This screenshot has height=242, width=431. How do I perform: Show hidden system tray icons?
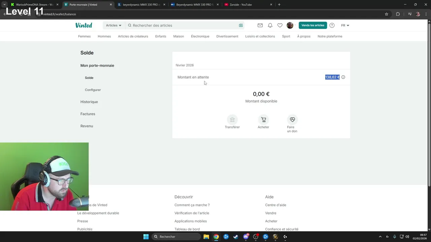click(x=380, y=237)
